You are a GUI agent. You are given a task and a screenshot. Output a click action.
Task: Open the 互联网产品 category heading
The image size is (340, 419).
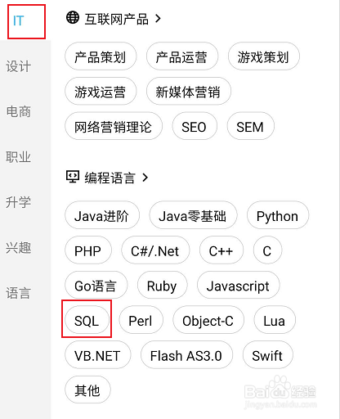point(117,19)
